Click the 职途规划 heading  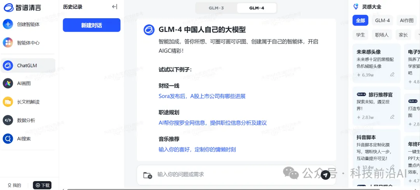(169, 112)
